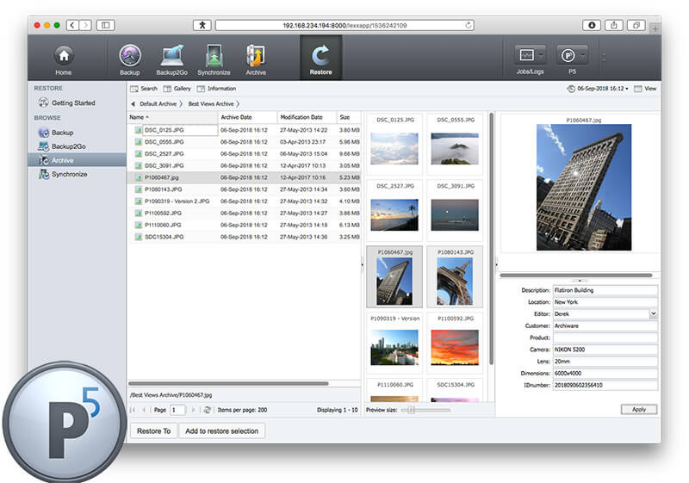Click the P5 logo icon in the toolbar
This screenshot has height=483, width=689.
[x=568, y=55]
